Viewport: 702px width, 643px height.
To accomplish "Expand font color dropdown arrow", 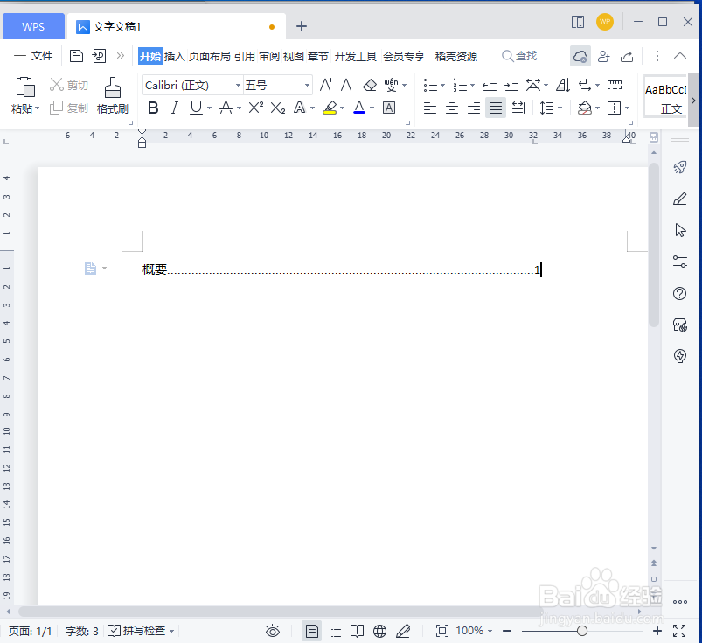I will click(x=372, y=108).
